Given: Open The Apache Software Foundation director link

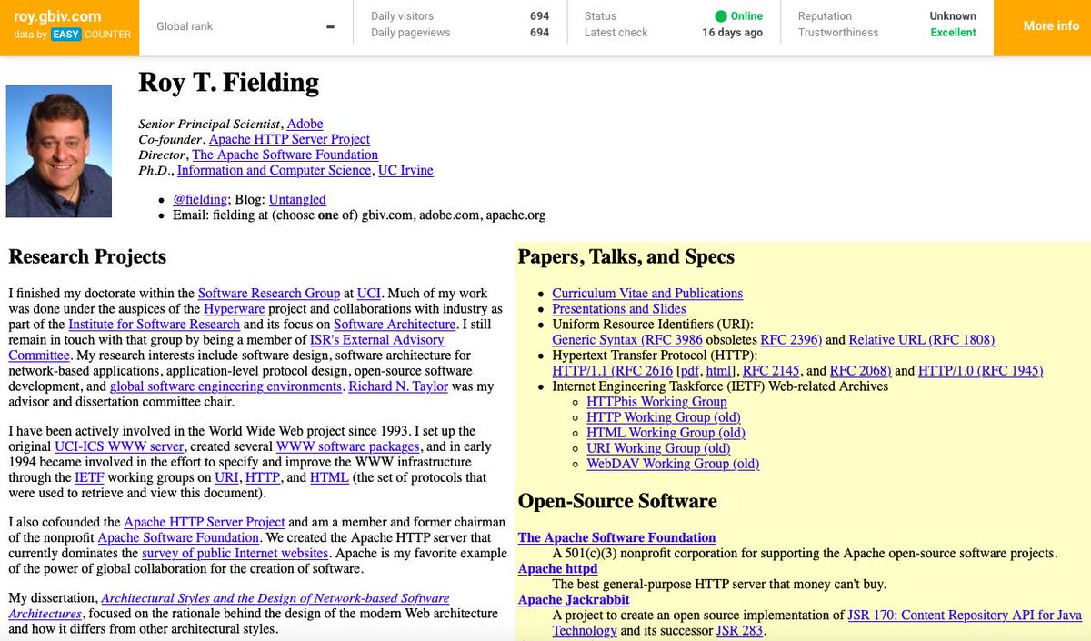Looking at the screenshot, I should point(285,155).
